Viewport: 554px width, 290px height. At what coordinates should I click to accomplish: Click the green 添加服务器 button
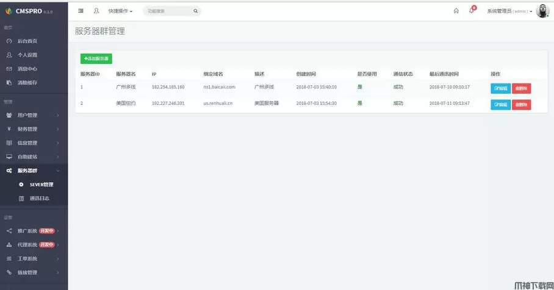pyautogui.click(x=96, y=58)
